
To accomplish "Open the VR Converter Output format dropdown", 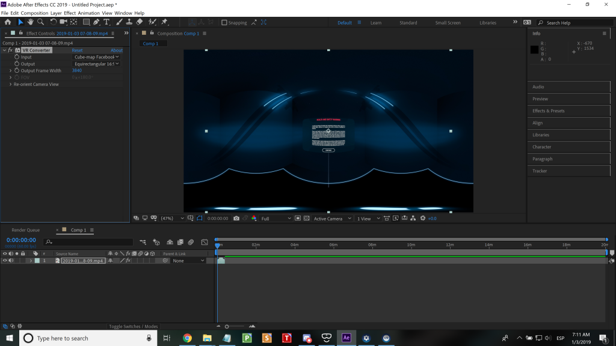I will [x=96, y=64].
